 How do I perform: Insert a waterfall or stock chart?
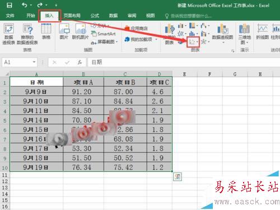pos(205,26)
